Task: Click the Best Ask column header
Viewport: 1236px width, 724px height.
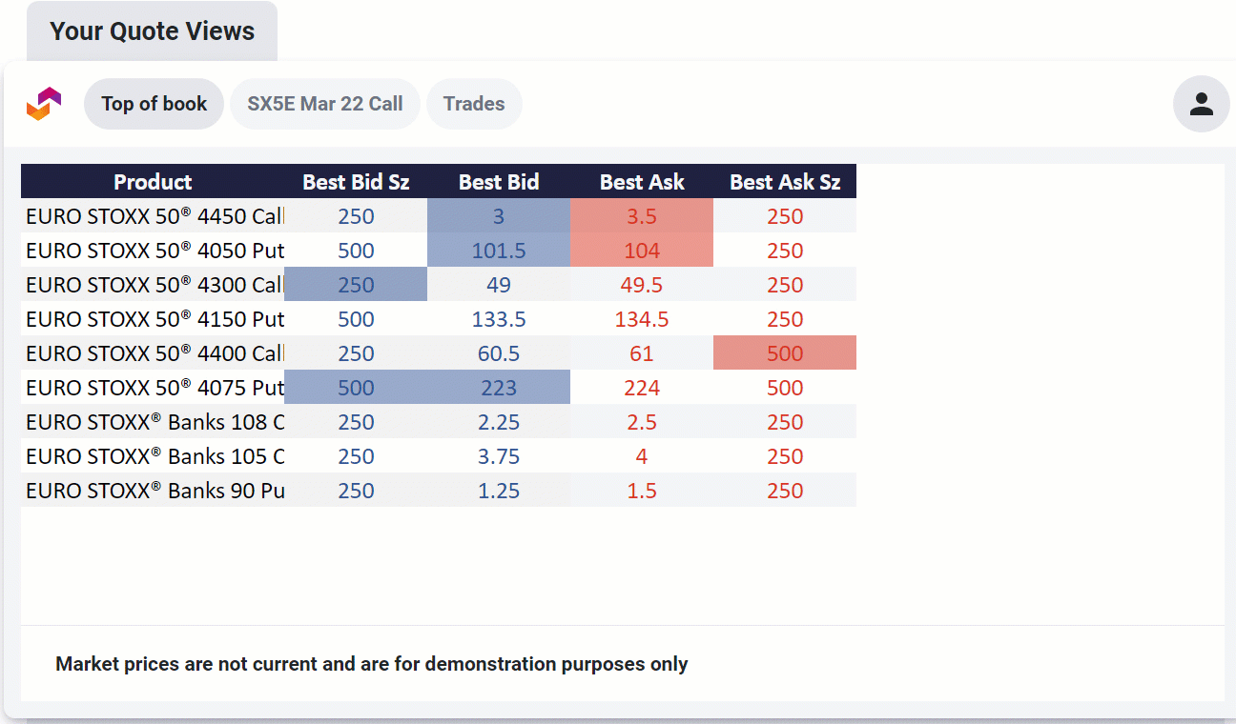Action: (642, 181)
